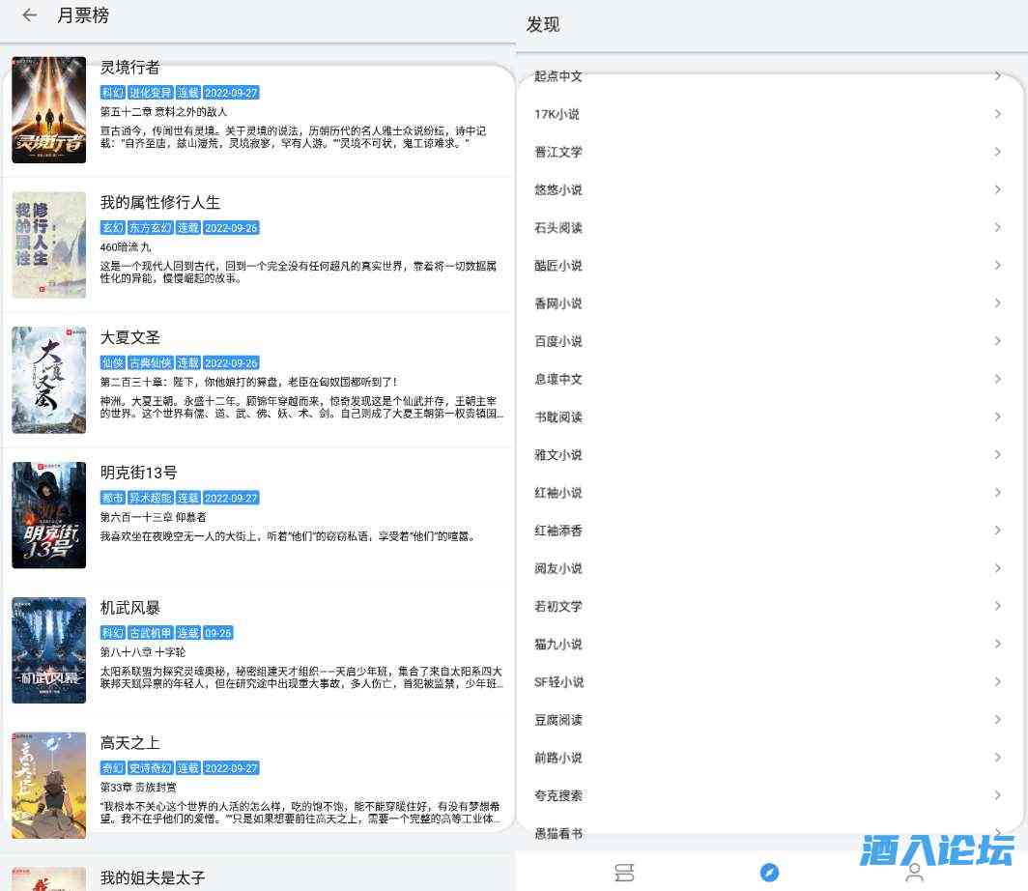The image size is (1028, 891).
Task: Expand the 17K小说 source chevron
Action: (x=997, y=114)
